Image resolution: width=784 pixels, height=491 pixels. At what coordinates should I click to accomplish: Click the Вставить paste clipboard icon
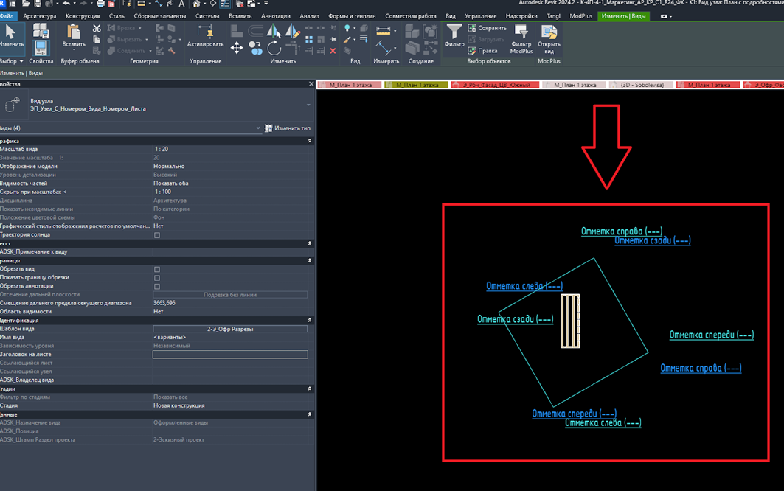point(74,32)
